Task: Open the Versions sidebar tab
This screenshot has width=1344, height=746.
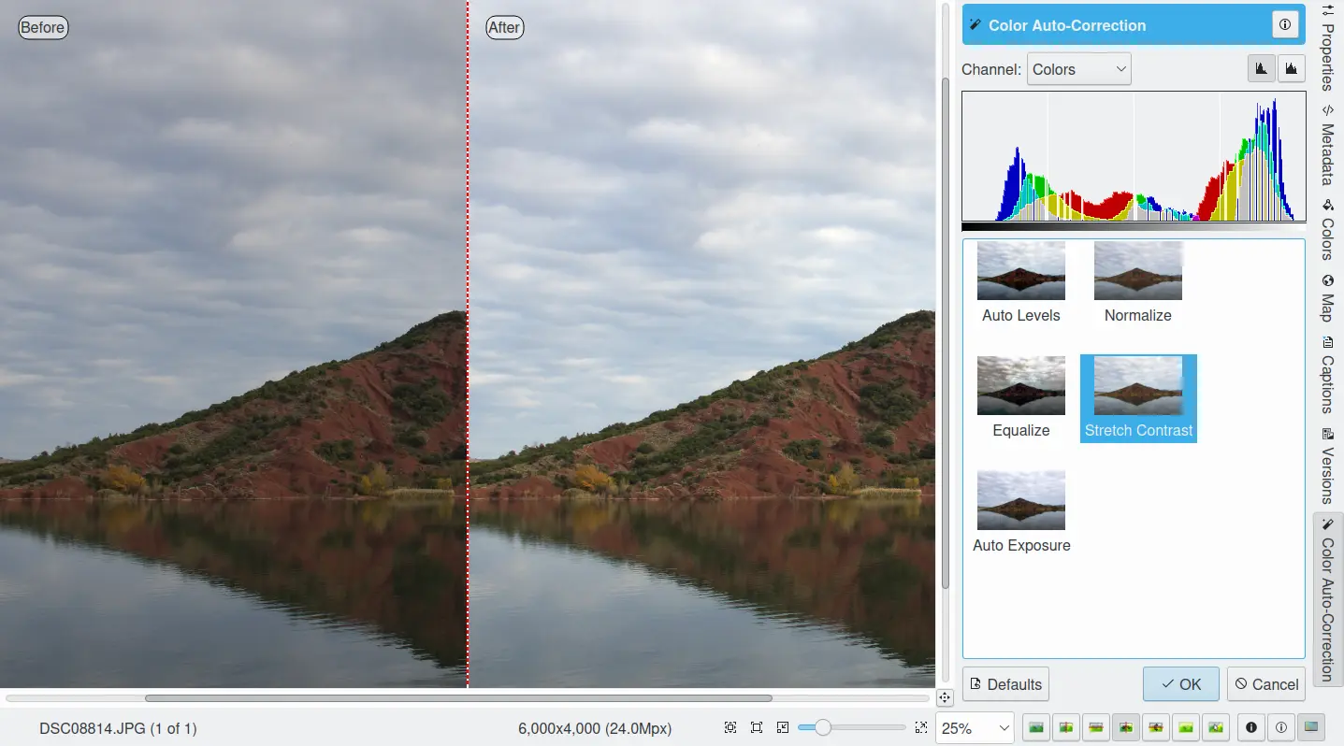Action: click(x=1327, y=466)
